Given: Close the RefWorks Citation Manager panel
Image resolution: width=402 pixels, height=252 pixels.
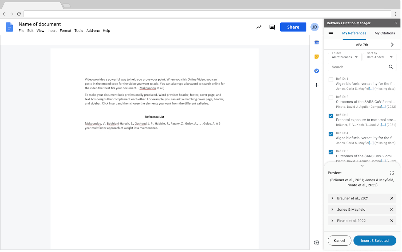Looking at the screenshot, I should click(395, 23).
